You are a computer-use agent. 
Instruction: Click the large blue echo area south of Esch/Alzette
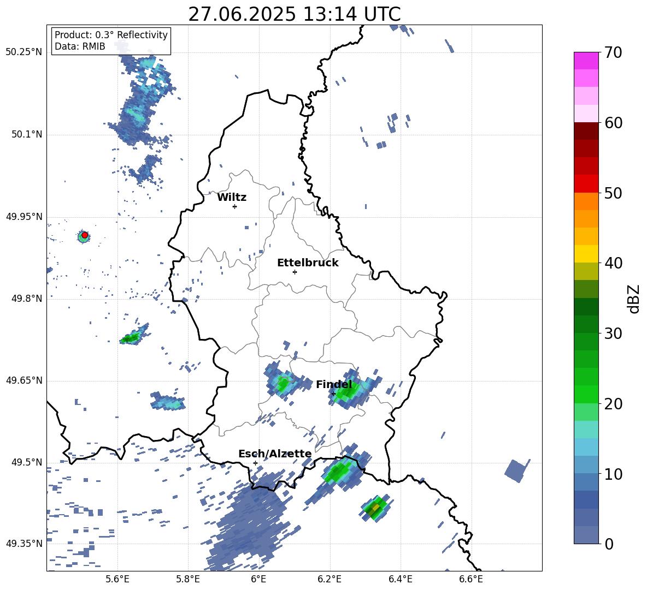click(250, 523)
